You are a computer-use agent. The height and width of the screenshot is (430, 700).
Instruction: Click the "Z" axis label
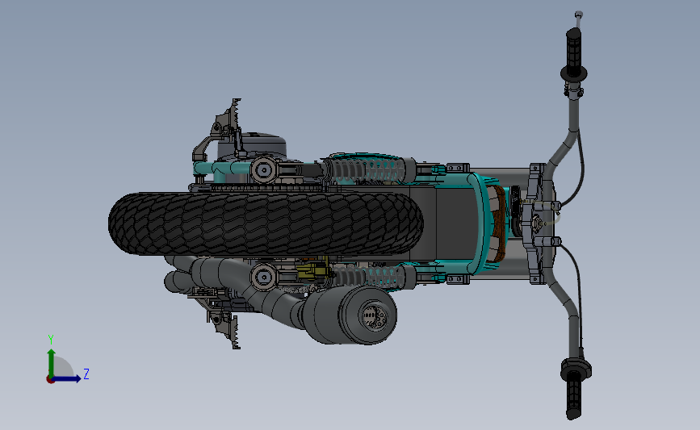coord(86,374)
